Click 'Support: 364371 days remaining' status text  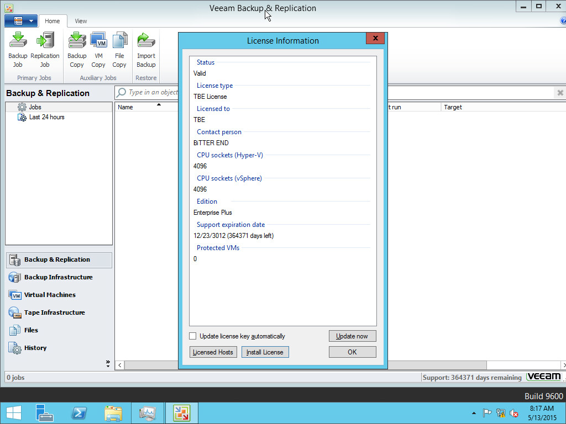472,378
